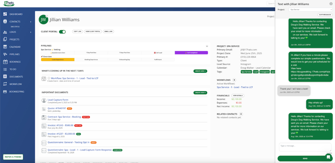The image size is (335, 163).
Task: Click the Calendar icon in sidebar
Action: pyautogui.click(x=5, y=47)
